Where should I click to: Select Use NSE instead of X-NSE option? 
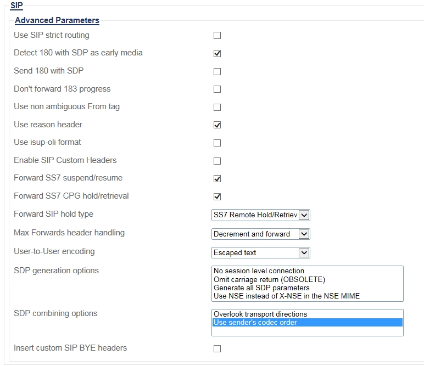point(287,296)
